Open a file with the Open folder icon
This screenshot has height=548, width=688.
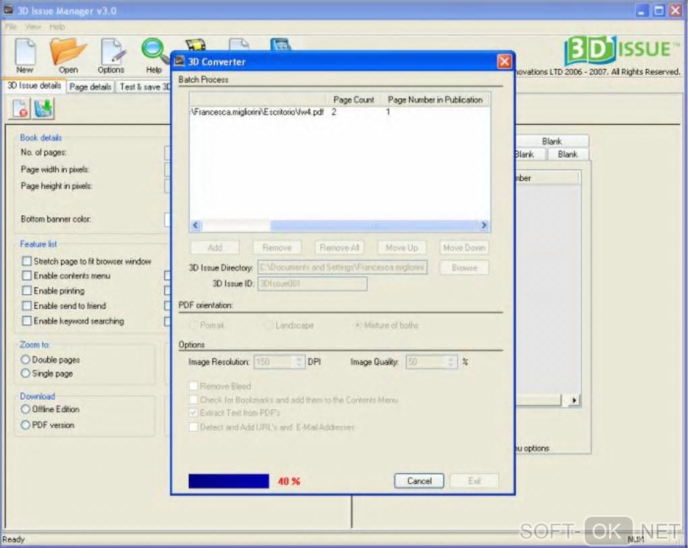point(68,56)
